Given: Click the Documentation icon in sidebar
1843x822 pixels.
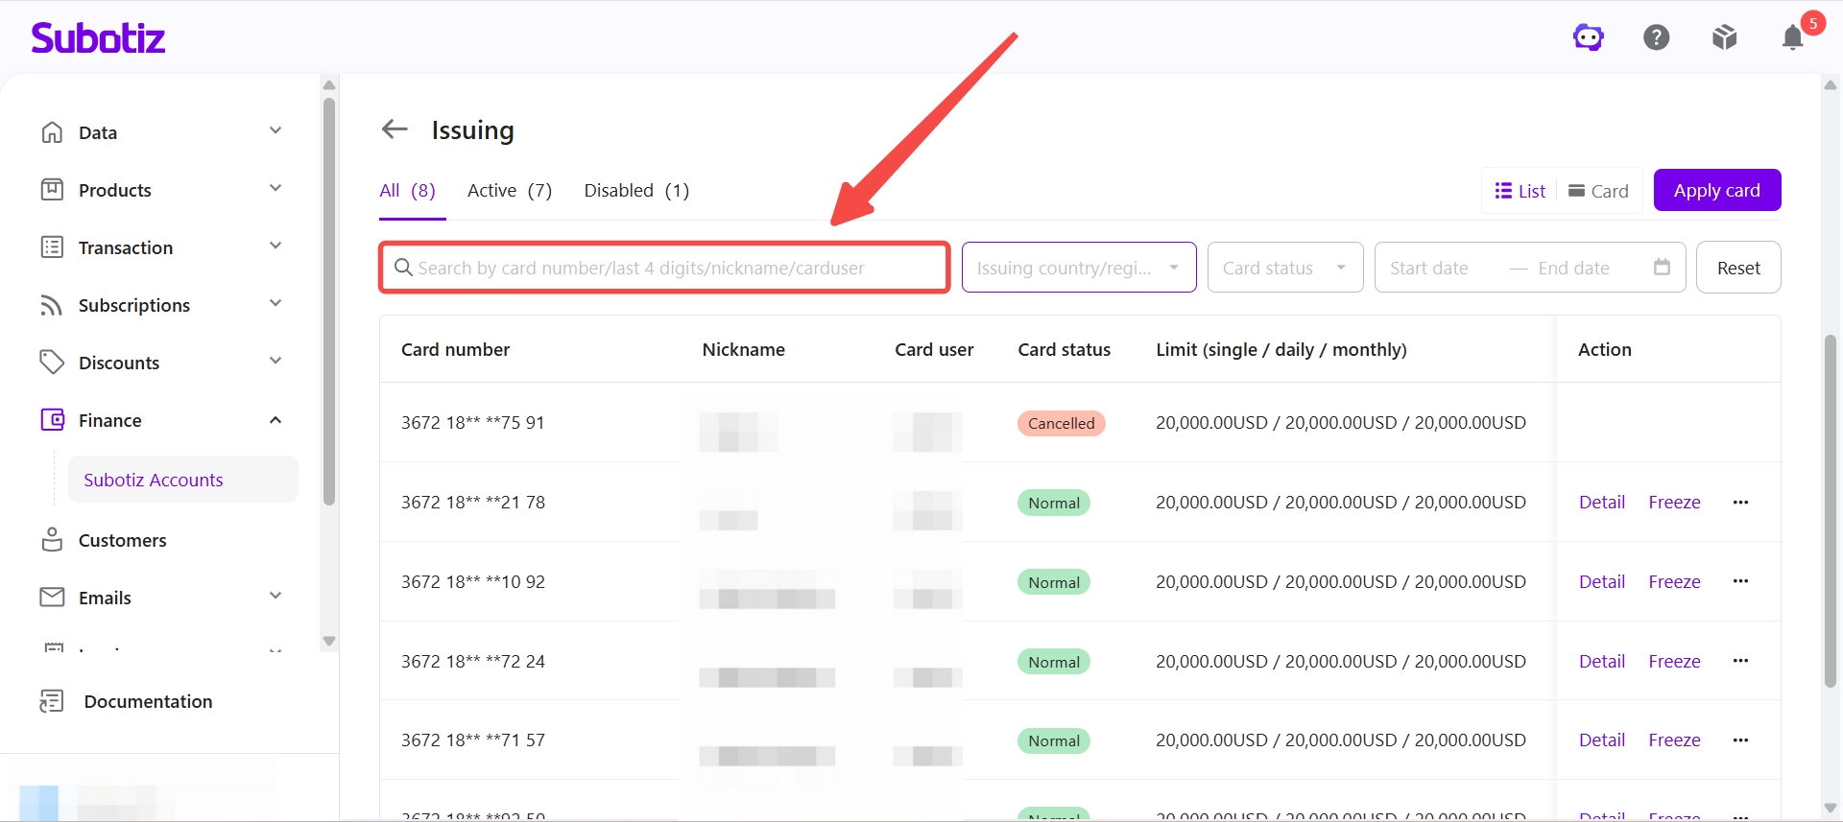Looking at the screenshot, I should click(x=52, y=701).
